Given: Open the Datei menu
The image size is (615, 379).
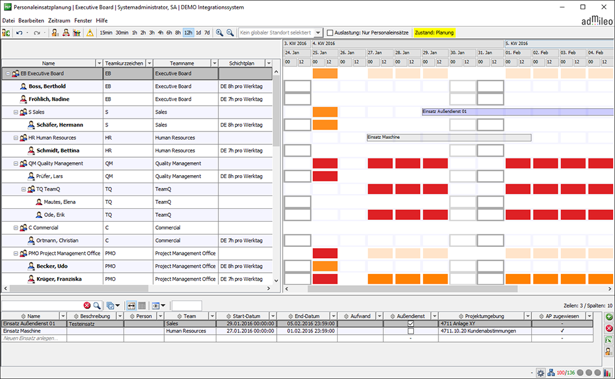Looking at the screenshot, I should click(x=8, y=21).
